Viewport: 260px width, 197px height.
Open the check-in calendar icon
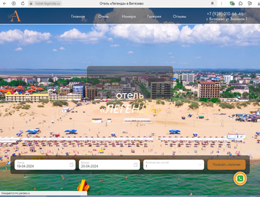point(71,165)
